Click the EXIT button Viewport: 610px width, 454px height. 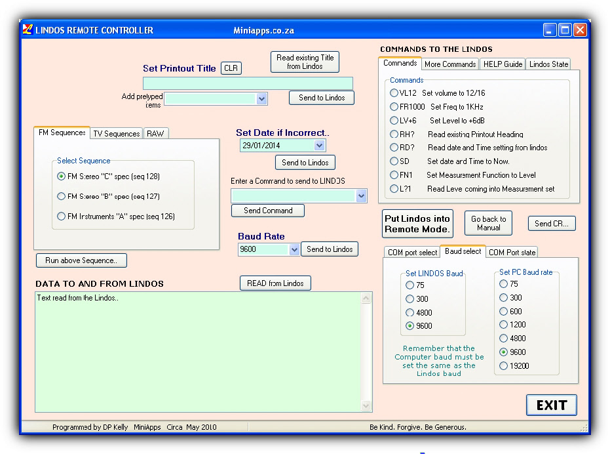551,405
